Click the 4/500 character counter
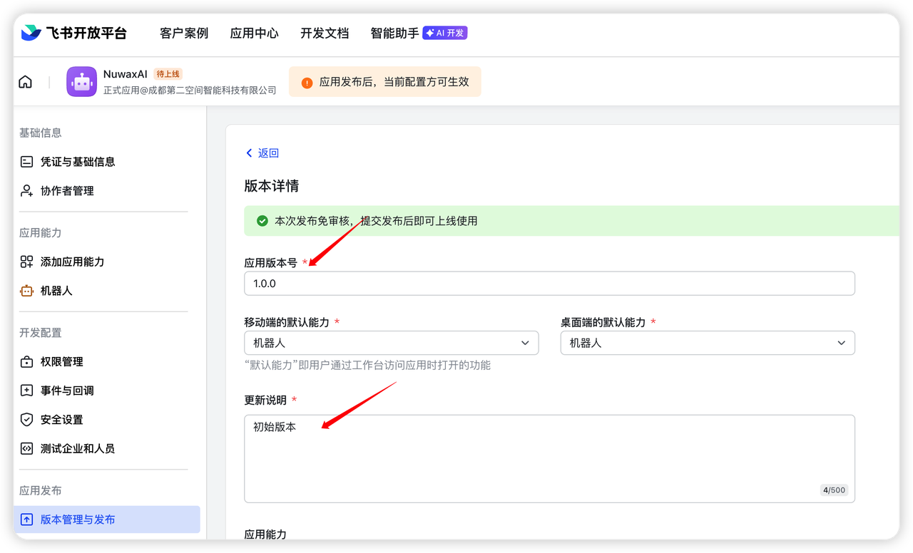The height and width of the screenshot is (553, 913). pyautogui.click(x=834, y=490)
